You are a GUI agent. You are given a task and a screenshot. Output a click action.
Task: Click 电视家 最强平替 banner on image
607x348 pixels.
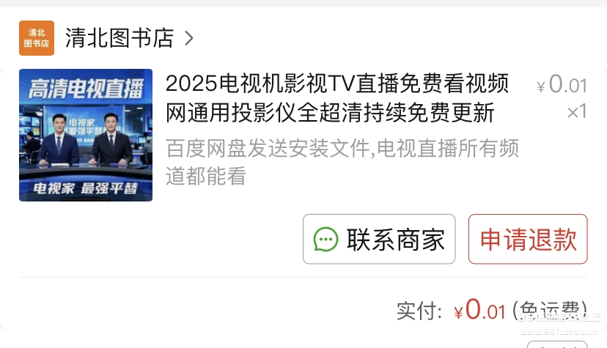point(86,188)
